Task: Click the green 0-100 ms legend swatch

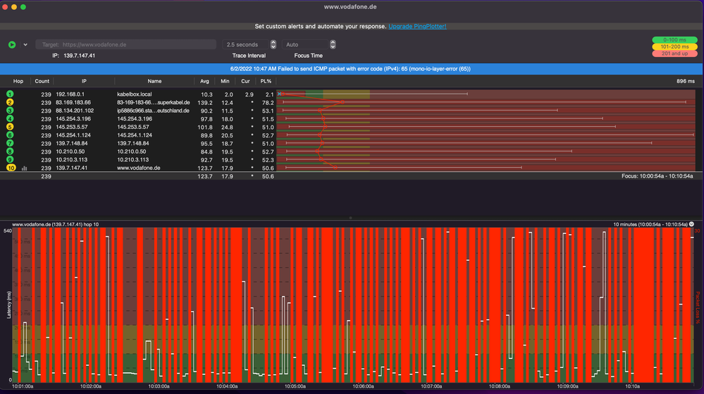Action: [x=674, y=40]
